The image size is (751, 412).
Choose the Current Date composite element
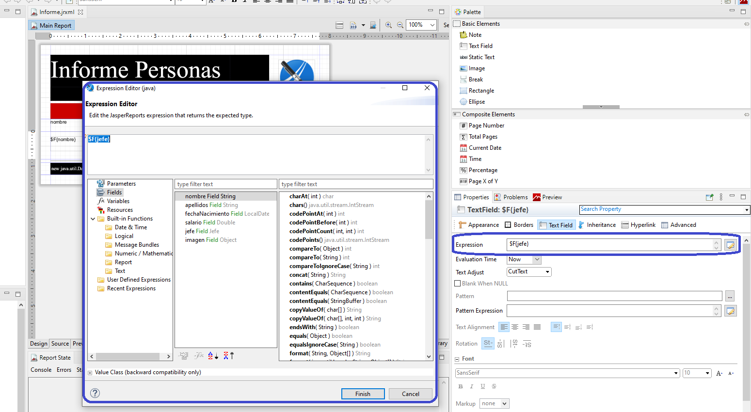pos(484,148)
